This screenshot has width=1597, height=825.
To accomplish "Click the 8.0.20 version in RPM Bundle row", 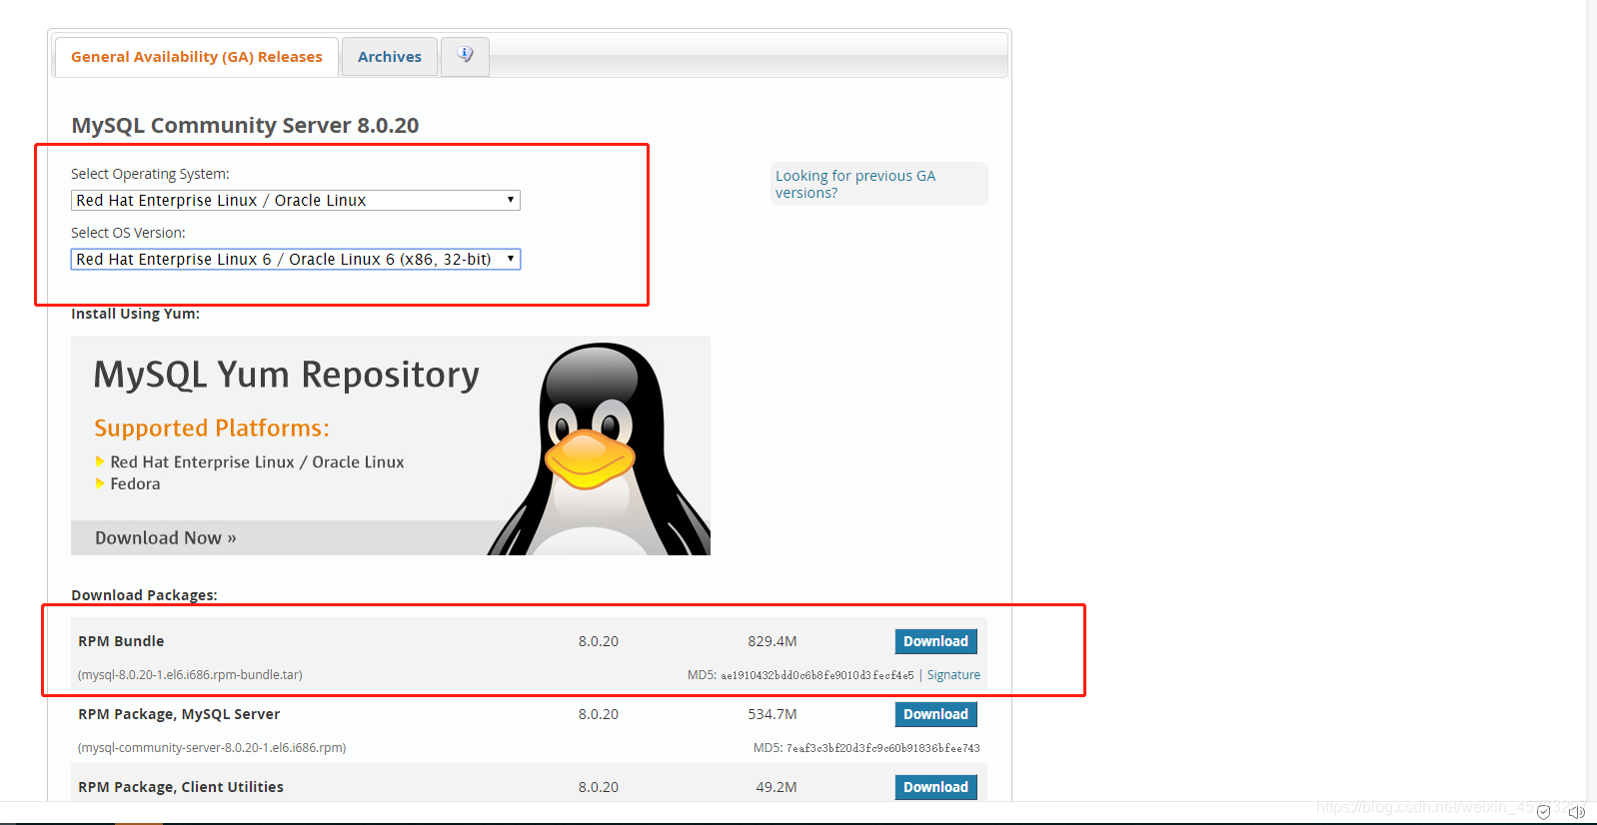I will pyautogui.click(x=599, y=641).
